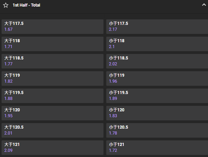Add over 120.5 at 2.01 to betslip
This screenshot has width=208, height=157.
(x=52, y=130)
